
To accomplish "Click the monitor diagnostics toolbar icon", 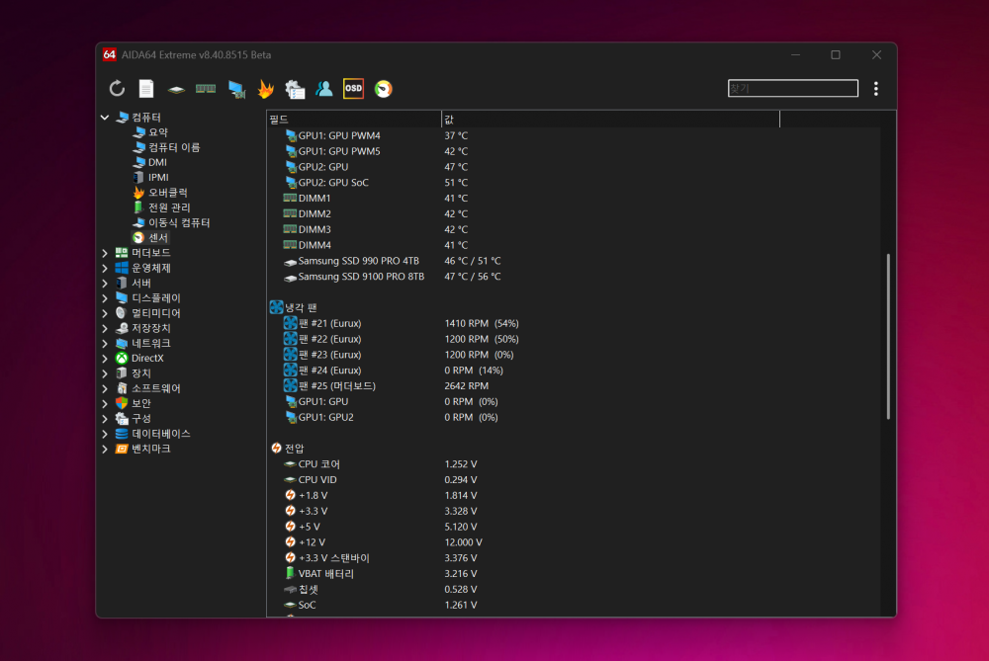I will coord(236,89).
